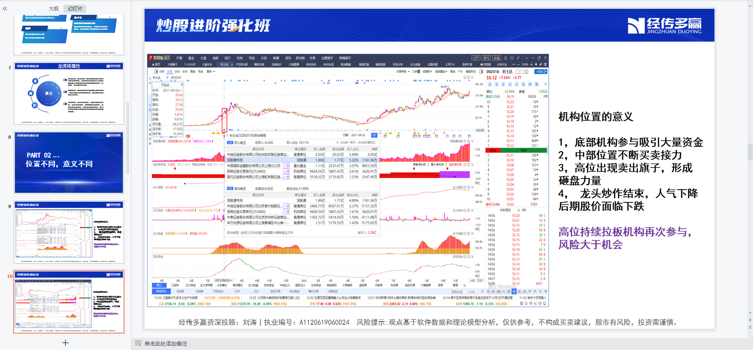Open the 更多 dropdown in the chart toolbar
The width and height of the screenshot is (753, 350).
pyautogui.click(x=210, y=71)
